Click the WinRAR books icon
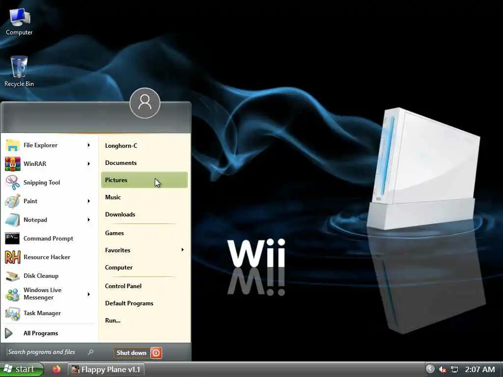 12,164
